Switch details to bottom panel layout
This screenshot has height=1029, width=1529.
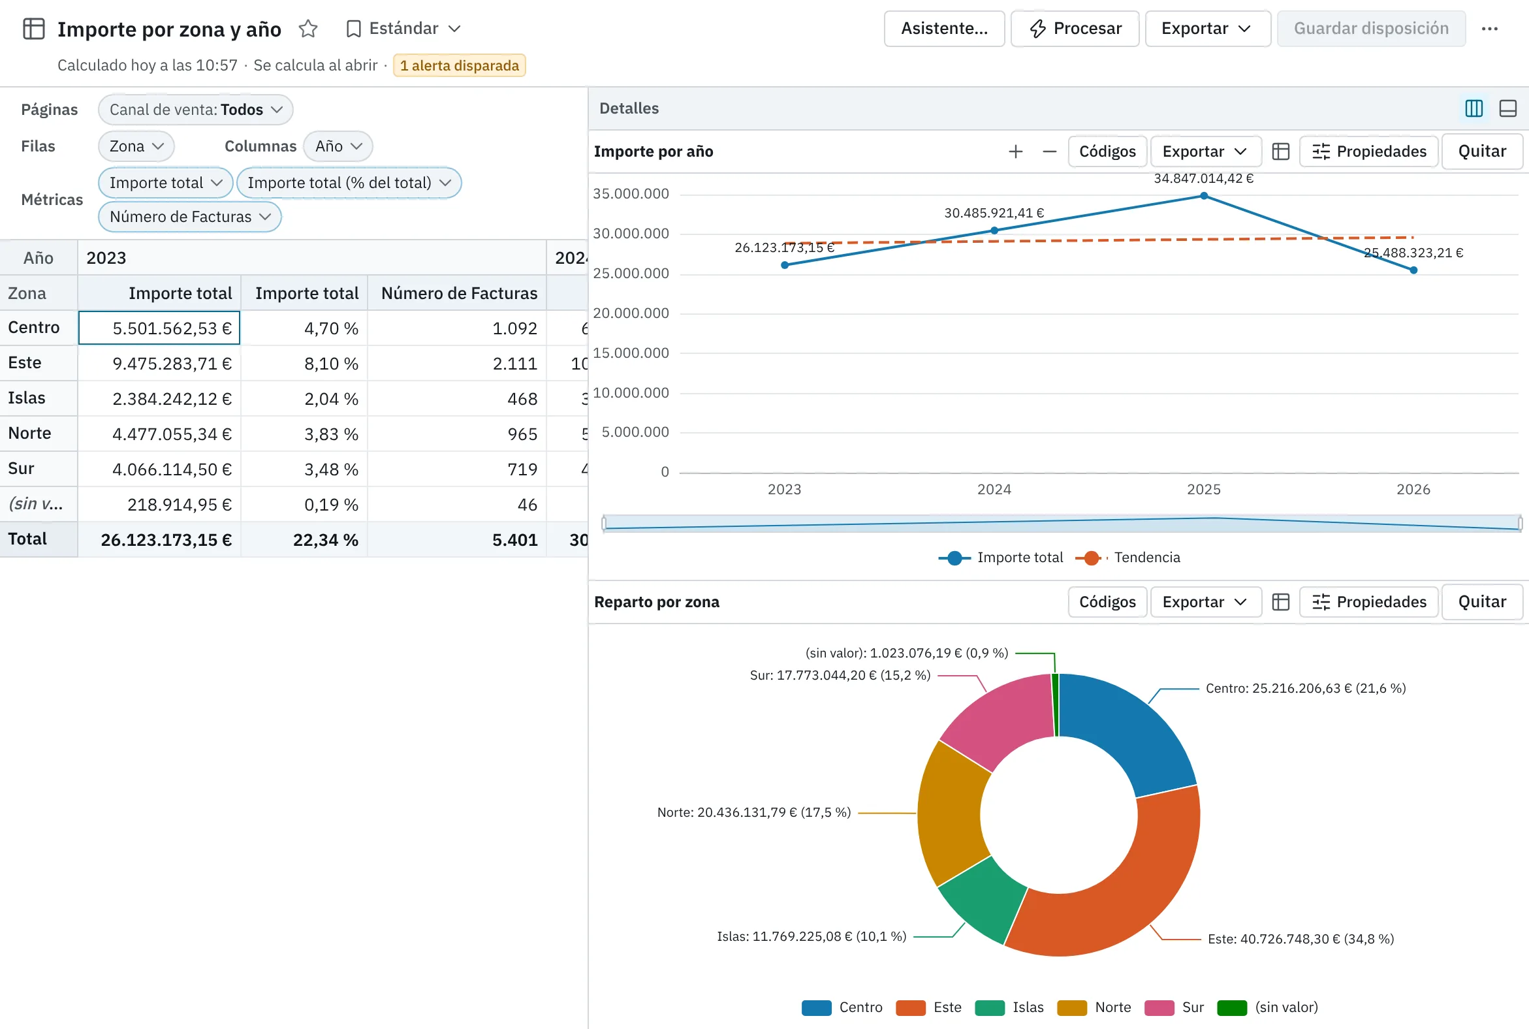1508,108
